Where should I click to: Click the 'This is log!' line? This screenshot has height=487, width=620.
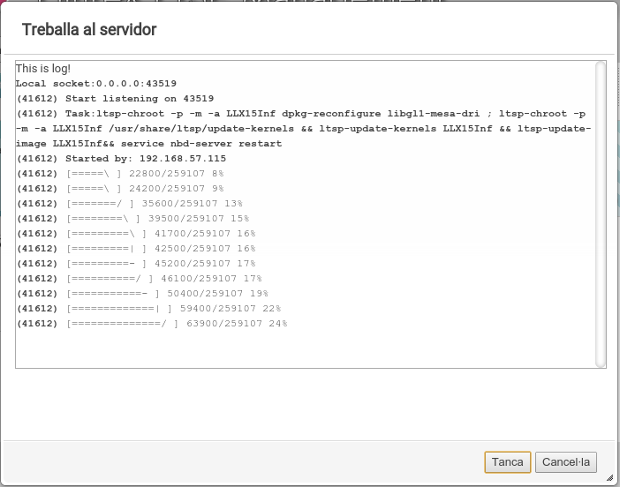click(43, 69)
